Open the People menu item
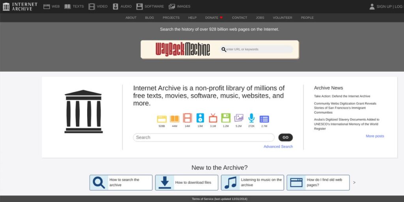404x202 pixels. [307, 17]
